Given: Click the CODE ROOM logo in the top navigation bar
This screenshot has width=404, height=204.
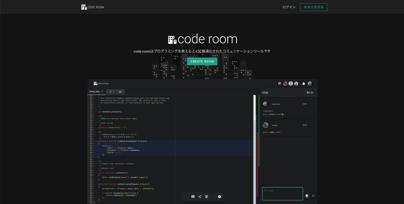Looking at the screenshot, I should pyautogui.click(x=92, y=7).
